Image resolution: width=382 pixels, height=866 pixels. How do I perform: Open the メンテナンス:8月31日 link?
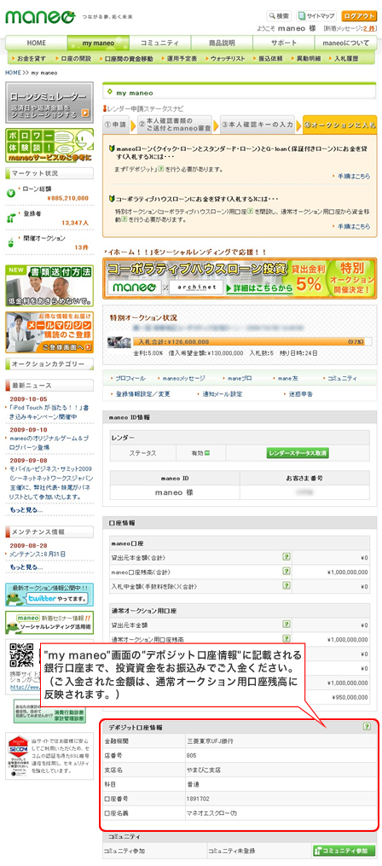point(38,553)
